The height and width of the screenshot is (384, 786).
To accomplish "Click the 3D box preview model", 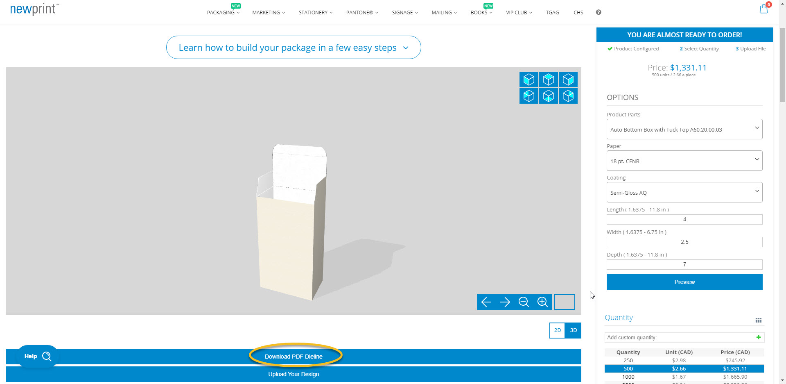I will pos(292,223).
